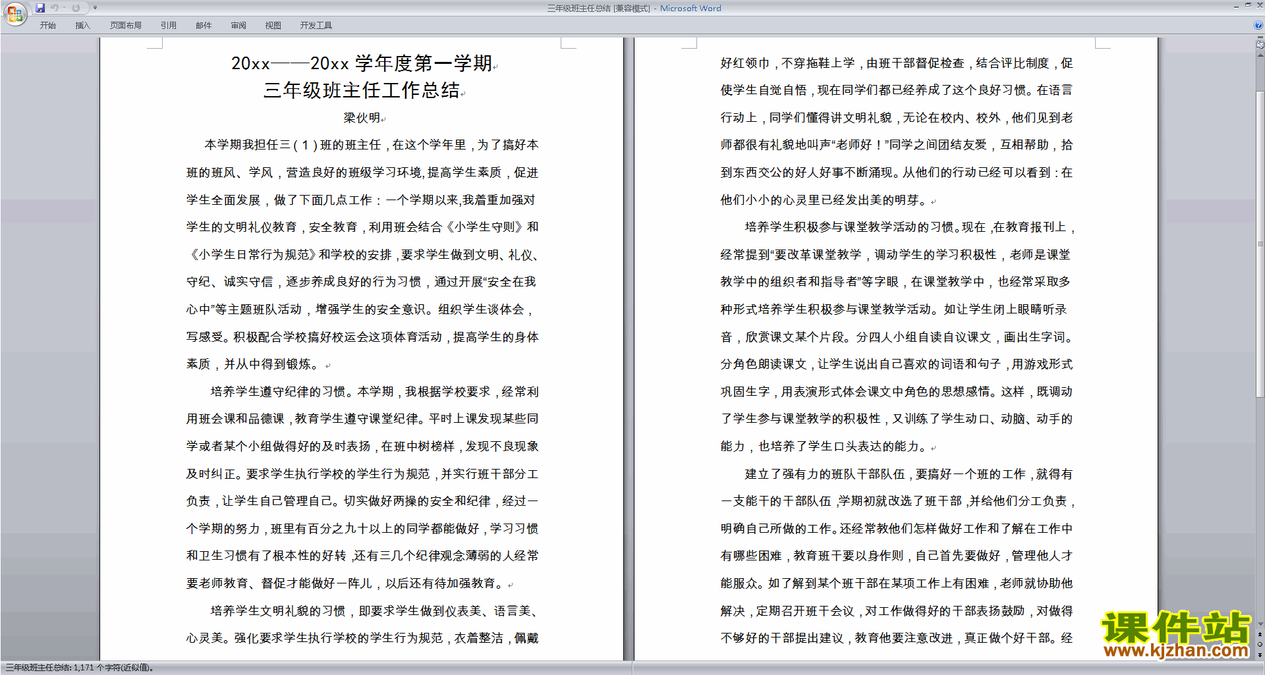
Task: Click line '素质，并从中得到锻炼。'
Action: (253, 364)
